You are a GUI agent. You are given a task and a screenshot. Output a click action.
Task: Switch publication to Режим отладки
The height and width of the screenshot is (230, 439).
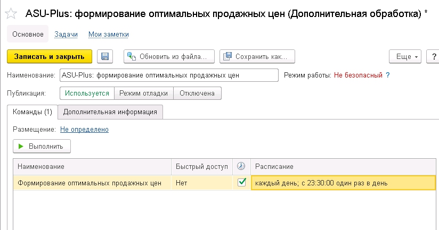pyautogui.click(x=144, y=93)
